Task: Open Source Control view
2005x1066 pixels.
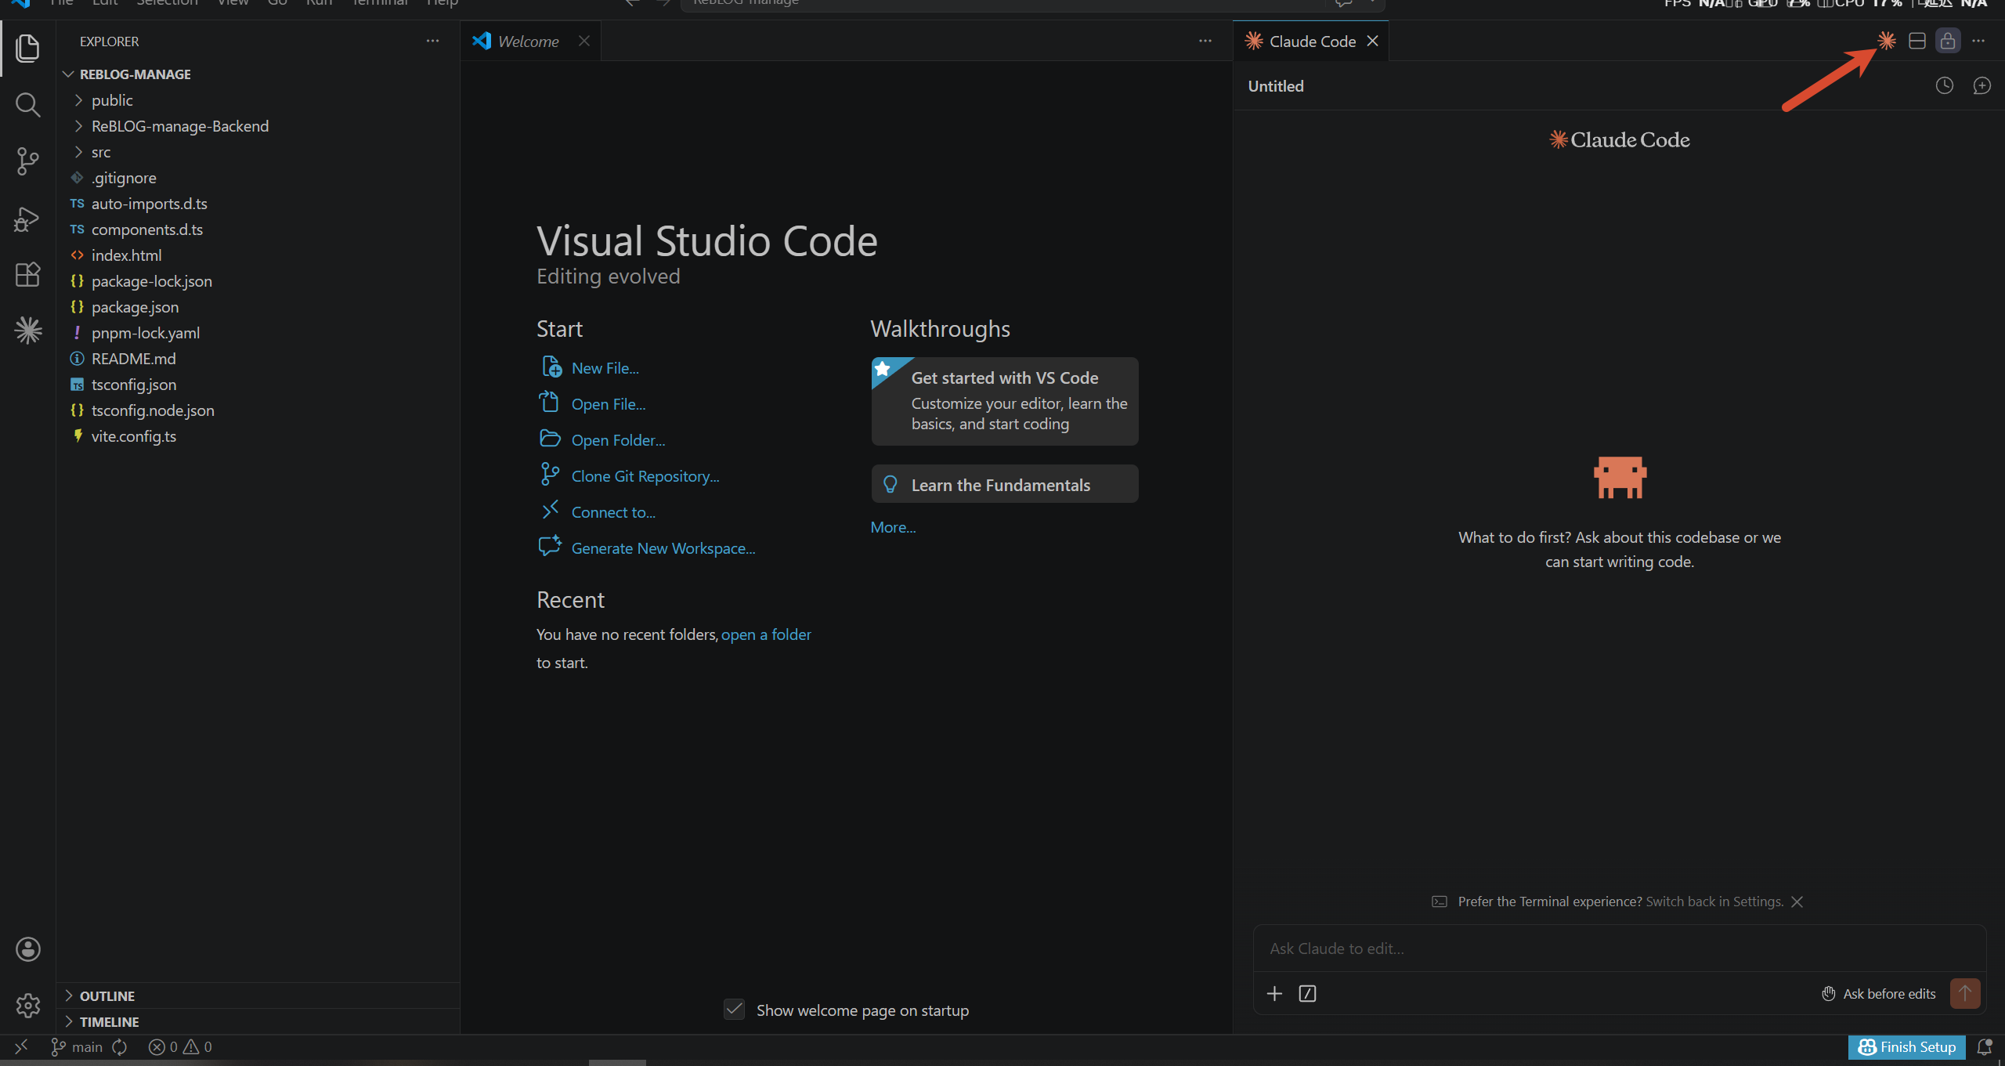Action: pyautogui.click(x=27, y=161)
